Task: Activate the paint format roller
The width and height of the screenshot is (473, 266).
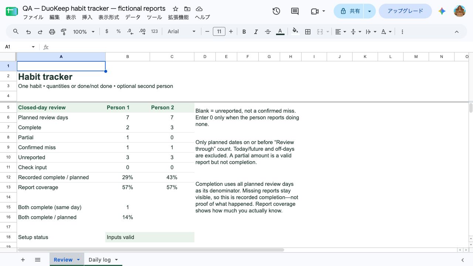Action: pos(64,32)
